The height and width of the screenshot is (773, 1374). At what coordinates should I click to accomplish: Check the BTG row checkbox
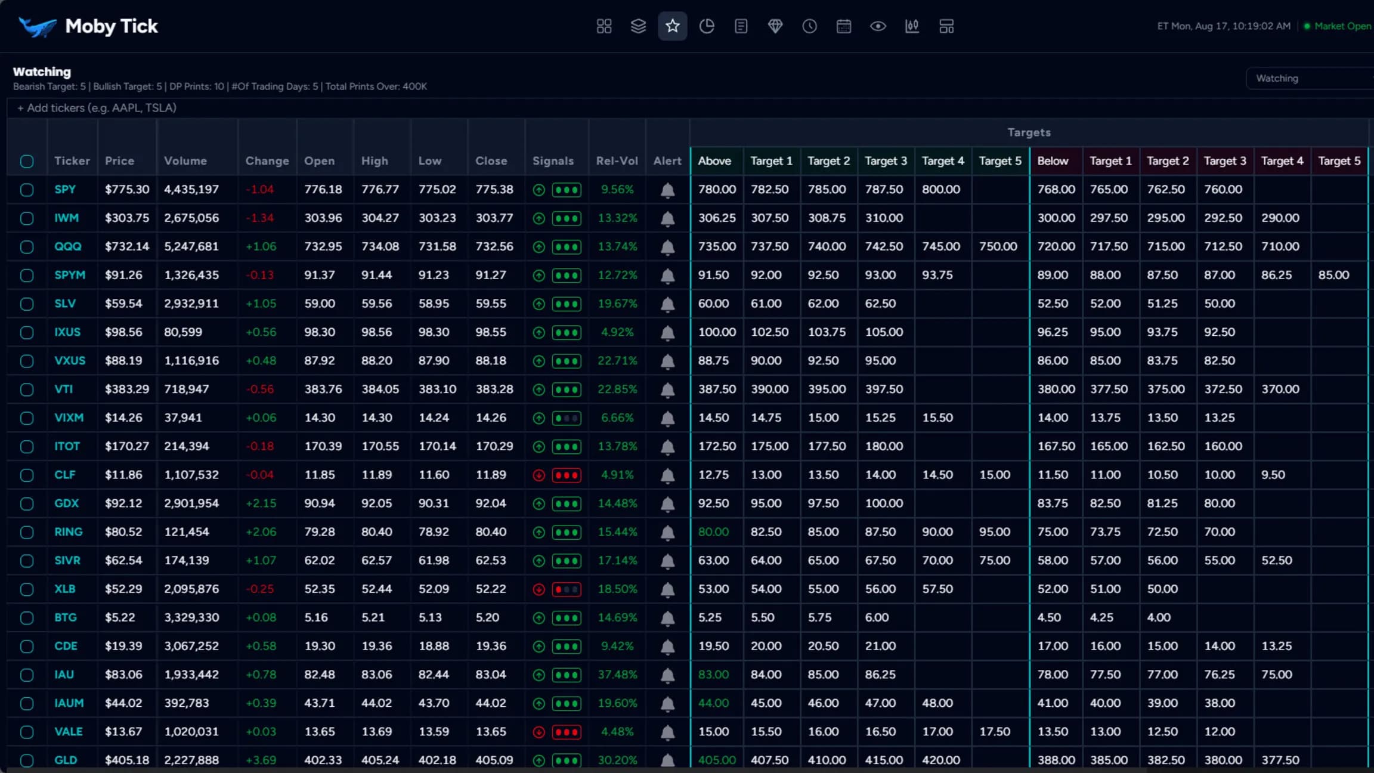click(x=27, y=619)
